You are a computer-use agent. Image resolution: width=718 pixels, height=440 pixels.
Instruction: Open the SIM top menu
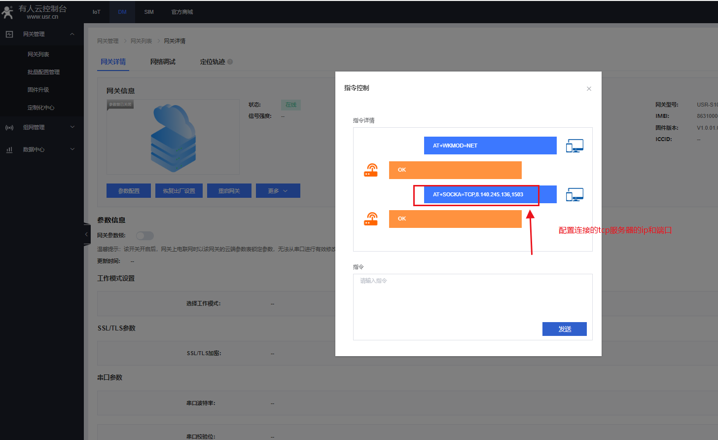coord(149,12)
